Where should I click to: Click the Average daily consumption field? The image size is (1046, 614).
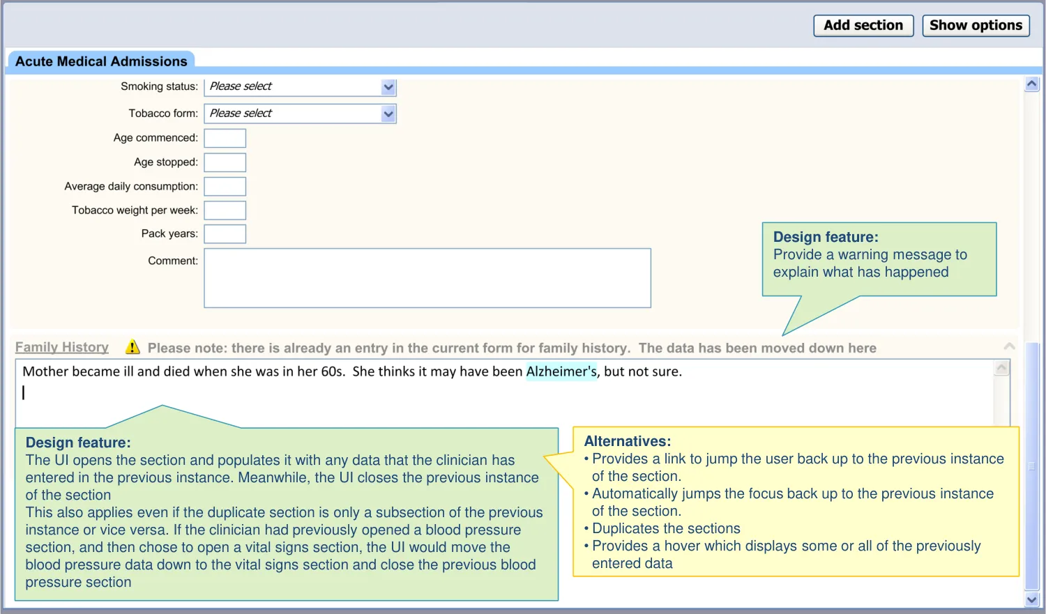point(225,186)
